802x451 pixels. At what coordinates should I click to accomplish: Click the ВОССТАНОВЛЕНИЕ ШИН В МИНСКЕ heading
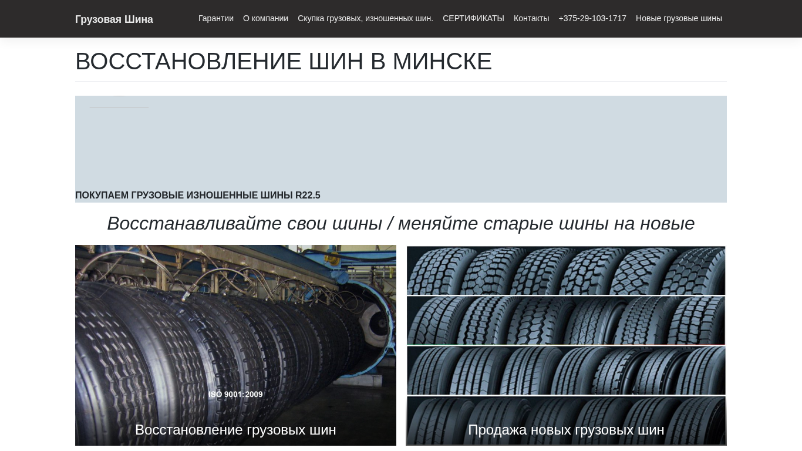click(x=284, y=62)
